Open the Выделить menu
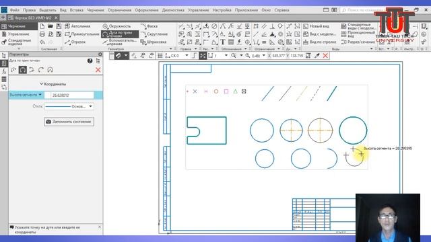Screen dimensions: 431x242 (48, 10)
